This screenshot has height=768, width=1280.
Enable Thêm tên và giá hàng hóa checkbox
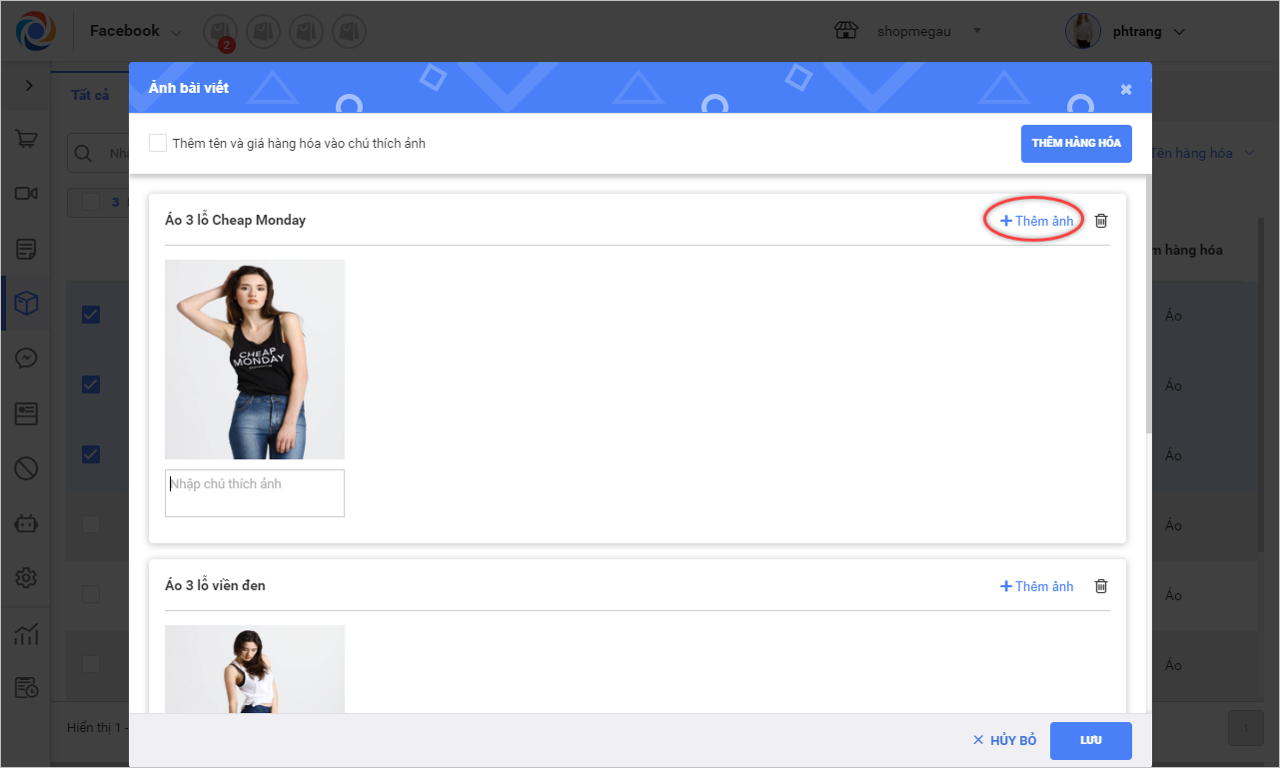pyautogui.click(x=158, y=143)
